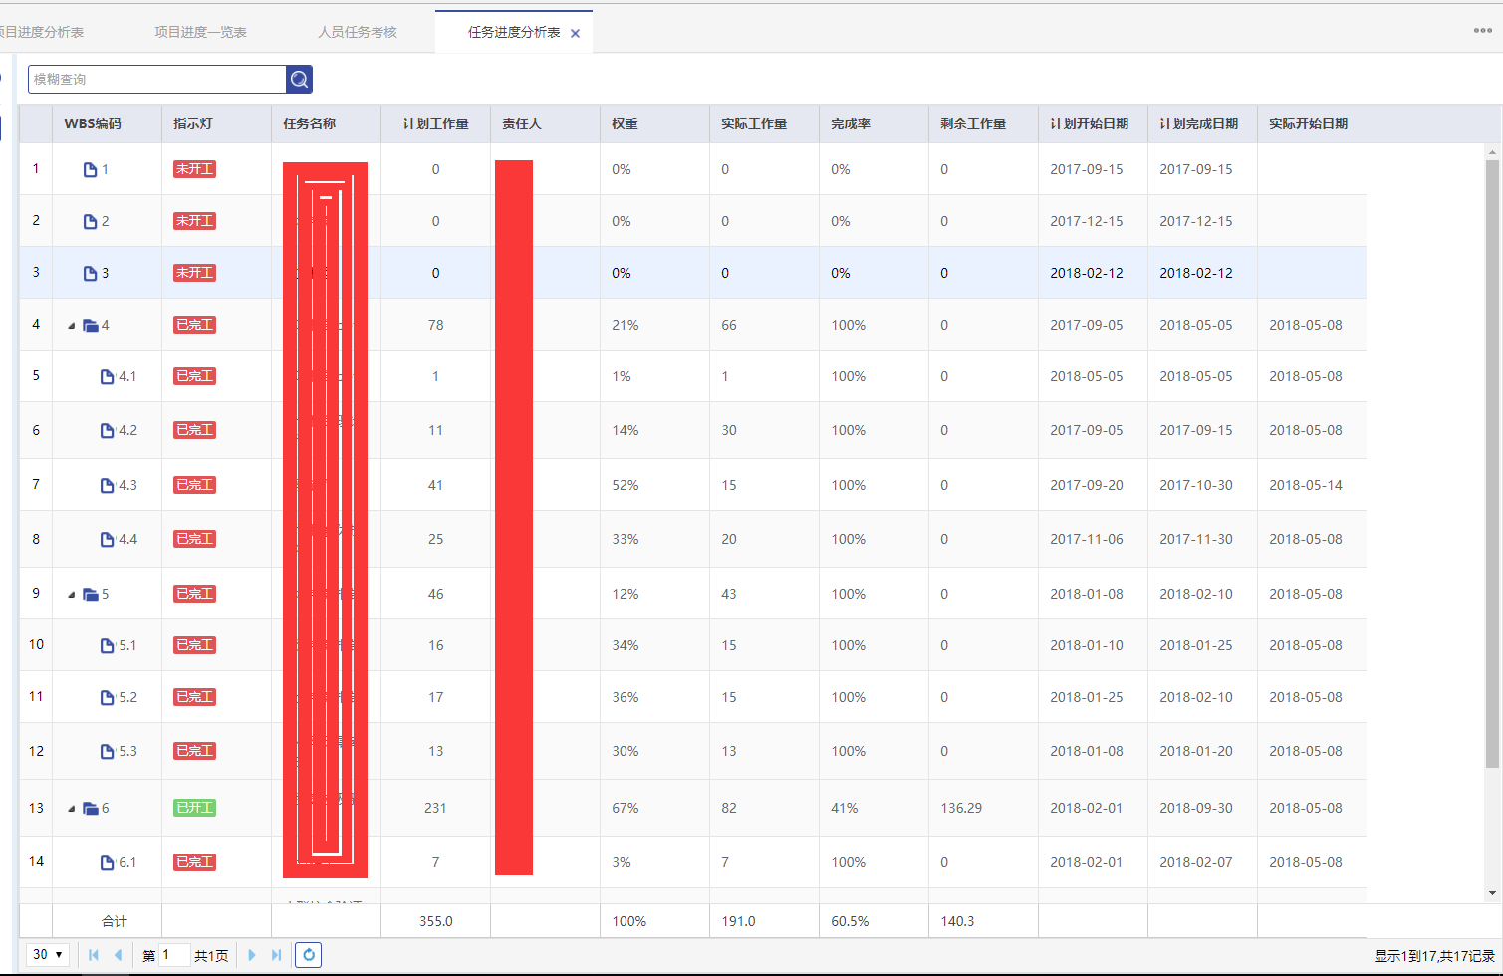Switch to the 人员任务考核 tab
The width and height of the screenshot is (1503, 976).
(x=358, y=32)
